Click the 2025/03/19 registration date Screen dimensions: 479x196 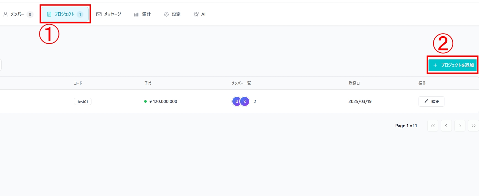click(x=360, y=101)
